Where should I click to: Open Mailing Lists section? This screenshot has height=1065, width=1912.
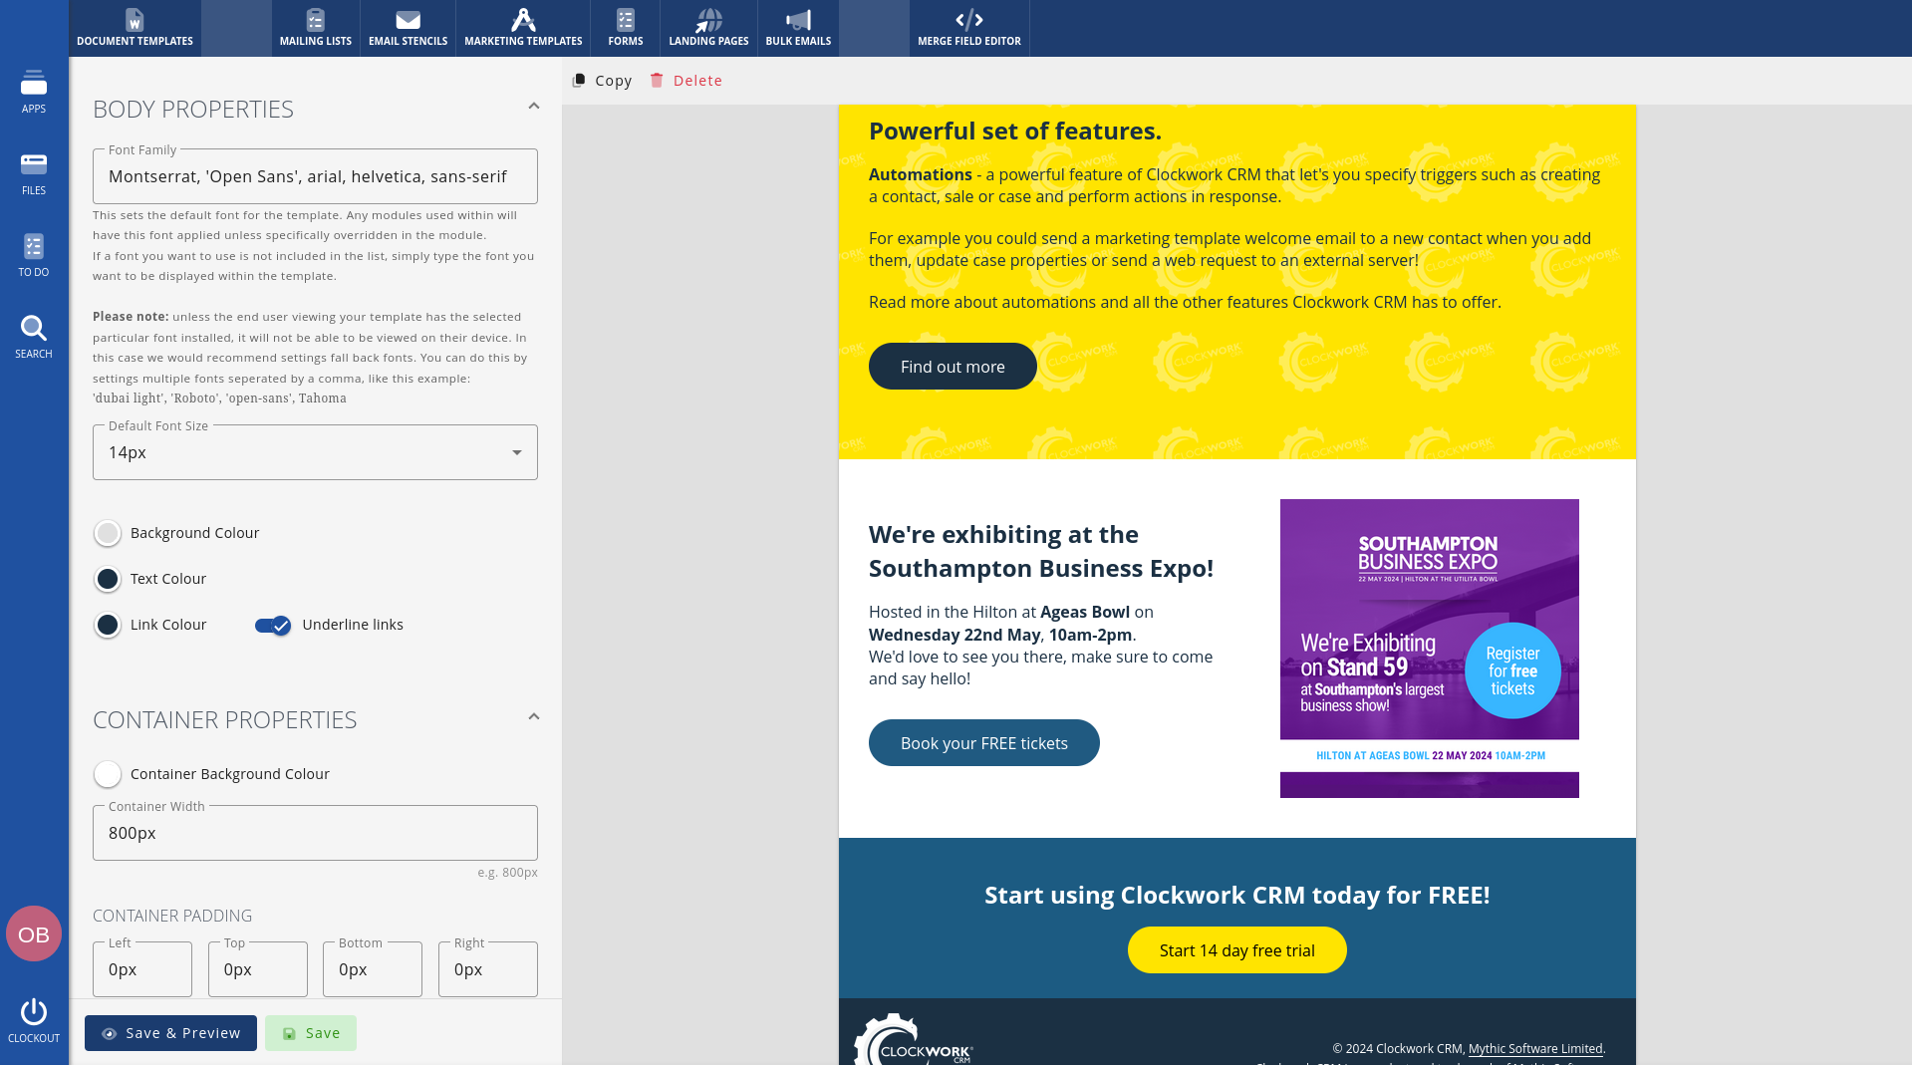[315, 28]
